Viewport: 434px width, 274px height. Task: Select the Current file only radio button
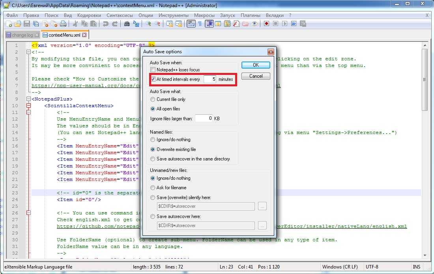[153, 100]
